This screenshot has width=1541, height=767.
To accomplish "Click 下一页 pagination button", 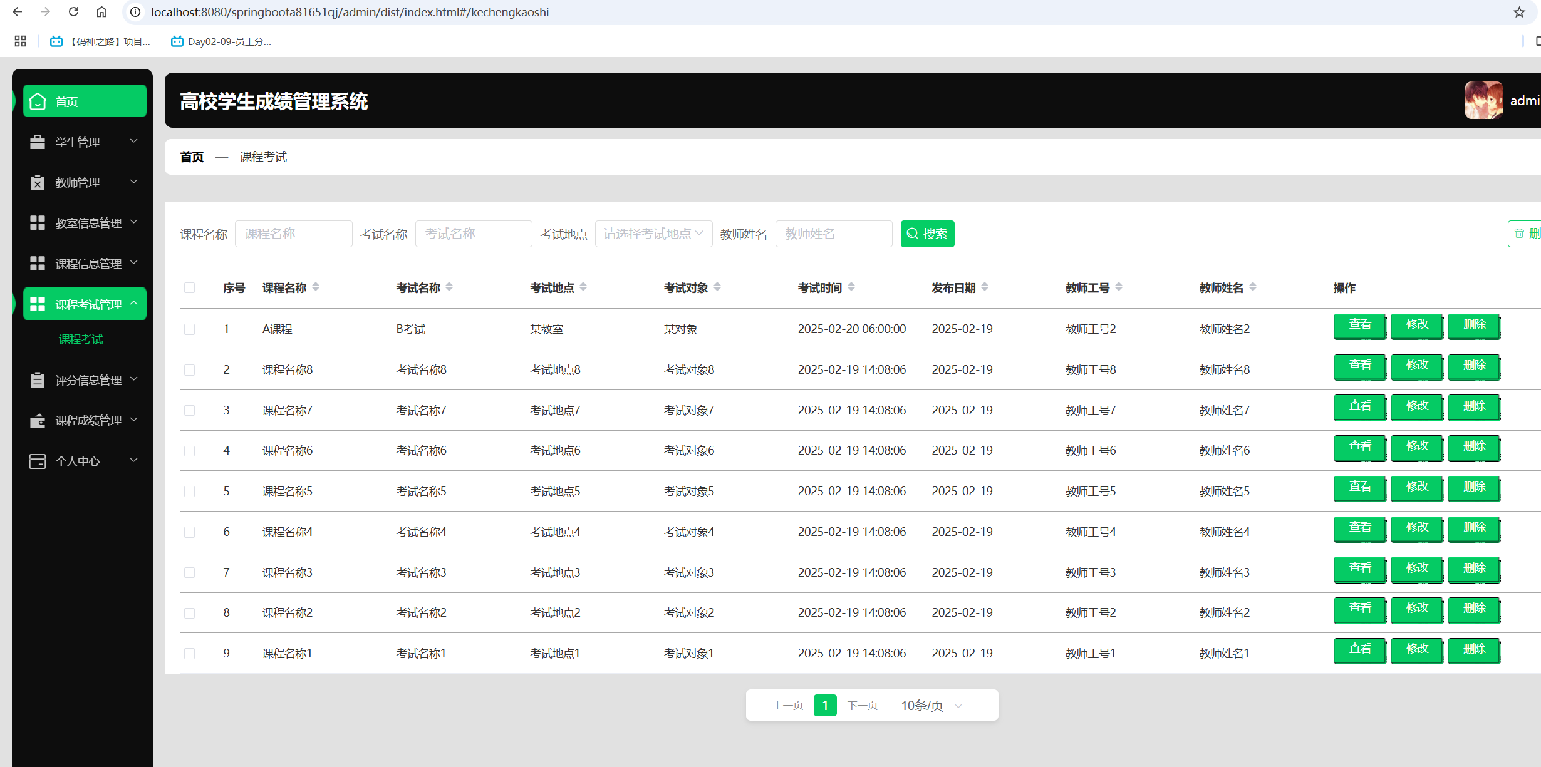I will point(863,706).
